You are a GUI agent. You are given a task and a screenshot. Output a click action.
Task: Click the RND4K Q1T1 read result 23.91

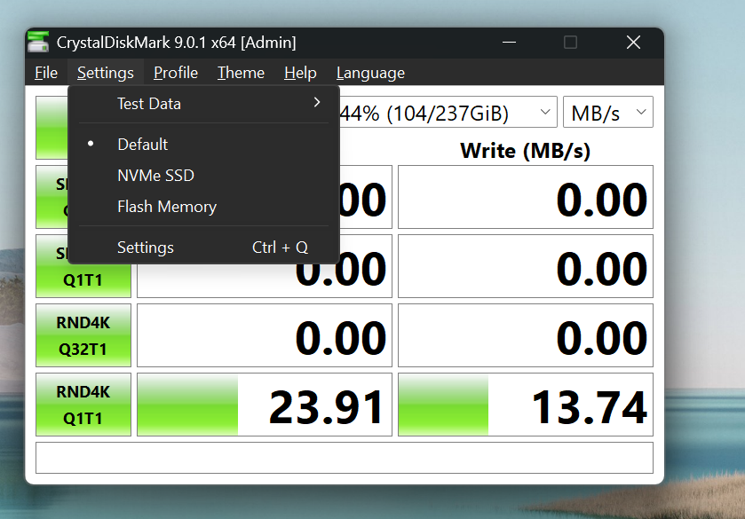265,405
